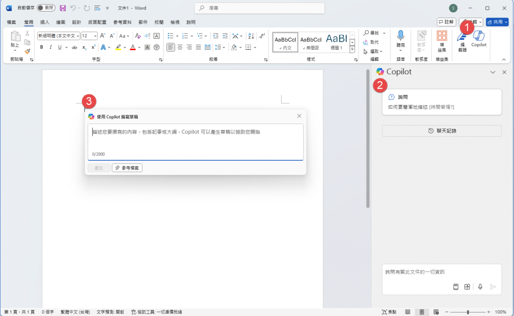Toggle Italic formatting
Screen dimensions: 514x316
coord(51,47)
